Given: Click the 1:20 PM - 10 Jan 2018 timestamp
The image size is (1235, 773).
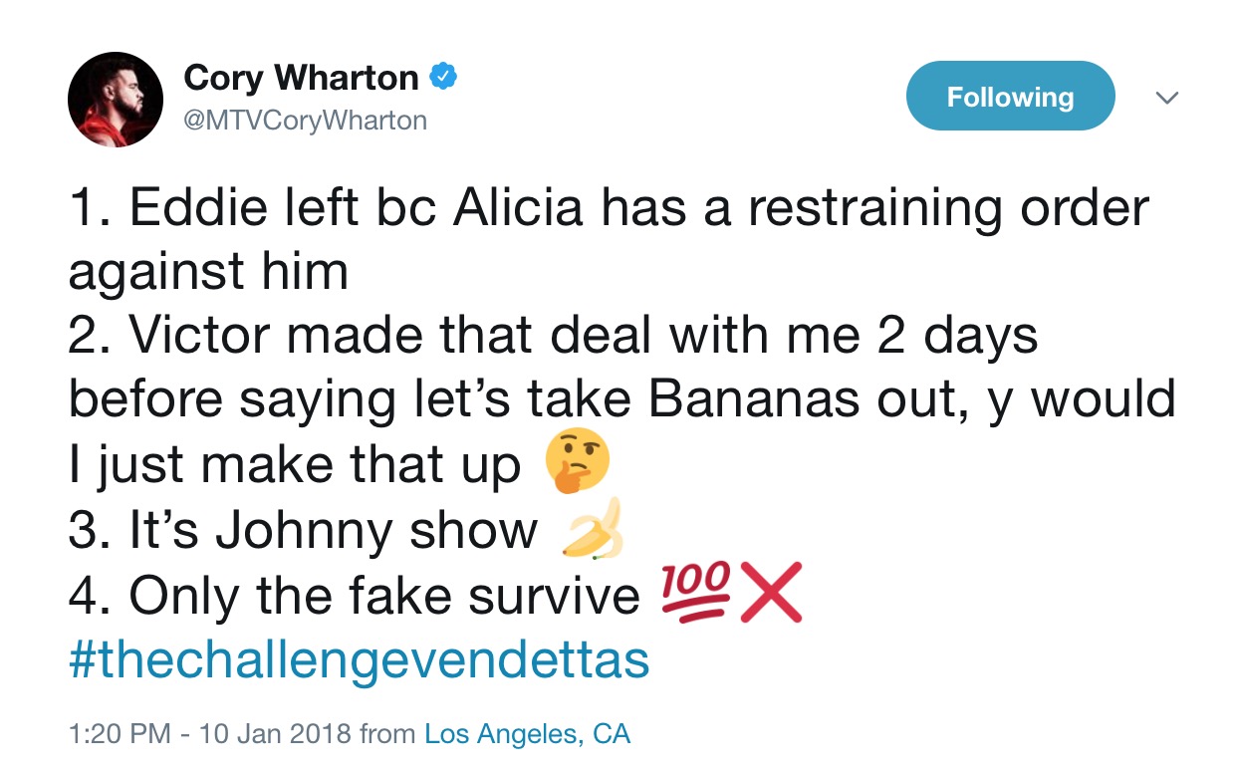Looking at the screenshot, I should coord(209,735).
